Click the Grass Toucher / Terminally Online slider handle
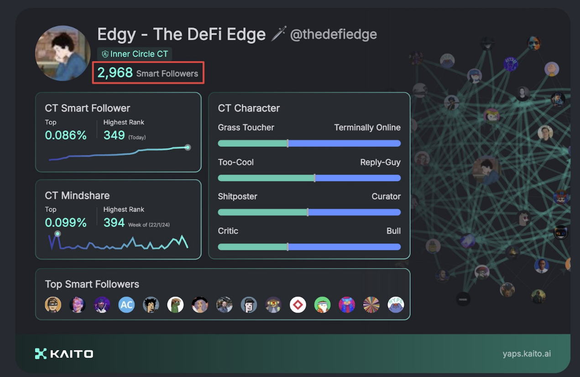This screenshot has width=580, height=377. [287, 144]
